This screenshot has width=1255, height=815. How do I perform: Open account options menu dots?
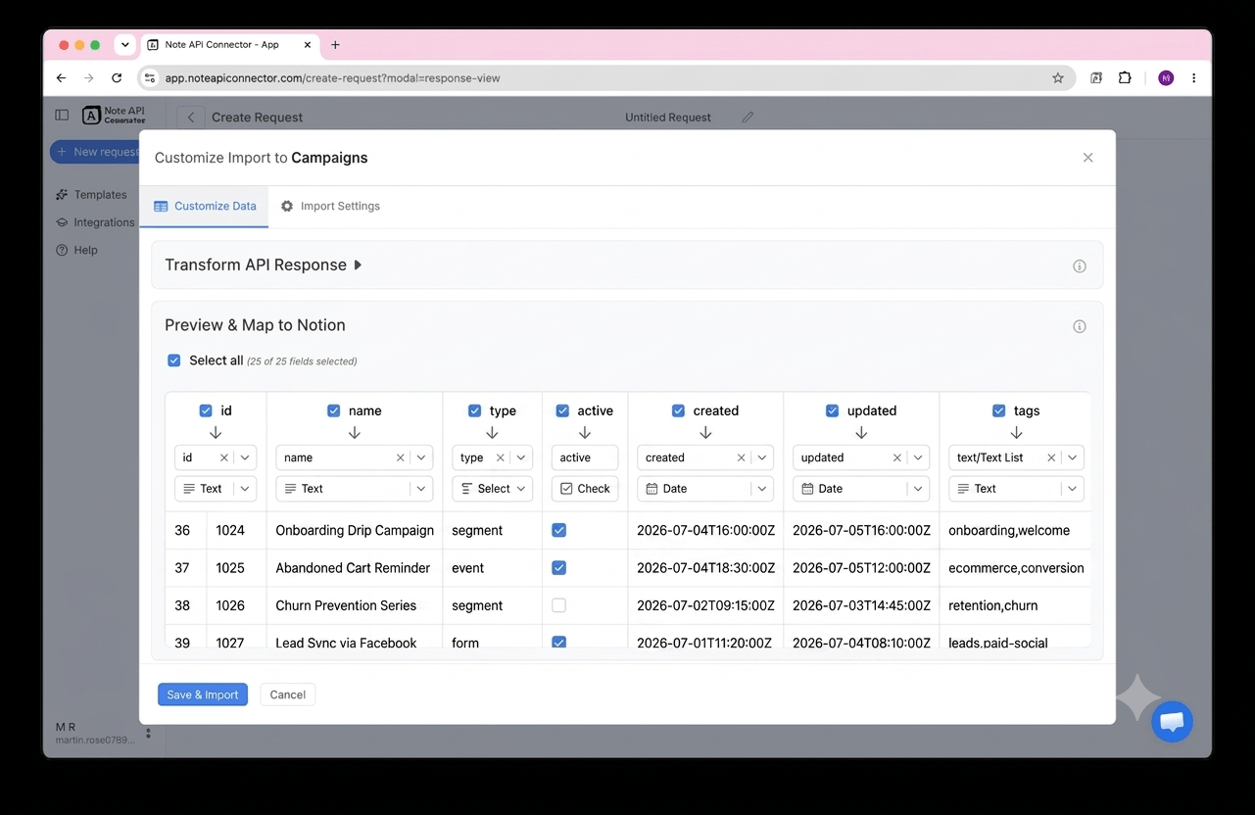coord(148,733)
